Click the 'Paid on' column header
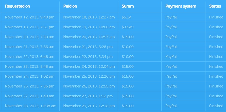The width and height of the screenshot is (226, 112). pyautogui.click(x=70, y=6)
